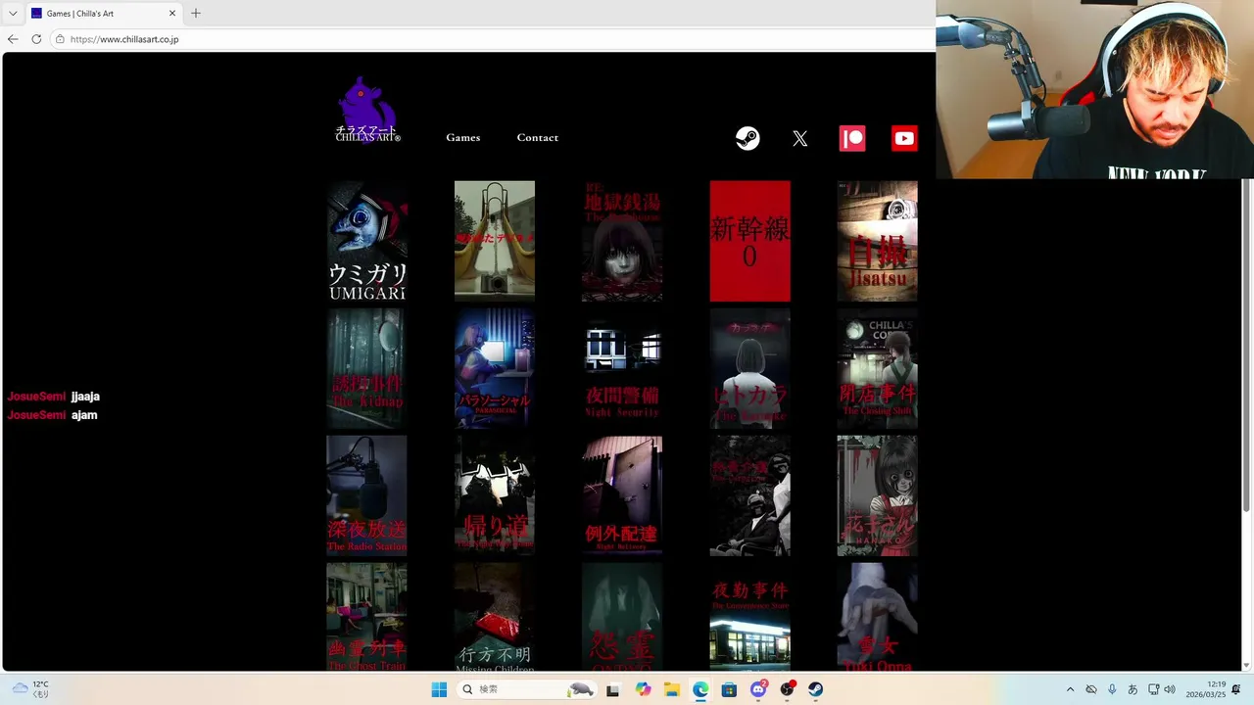Expand the hidden system tray icons
This screenshot has height=705, width=1254.
click(x=1070, y=689)
